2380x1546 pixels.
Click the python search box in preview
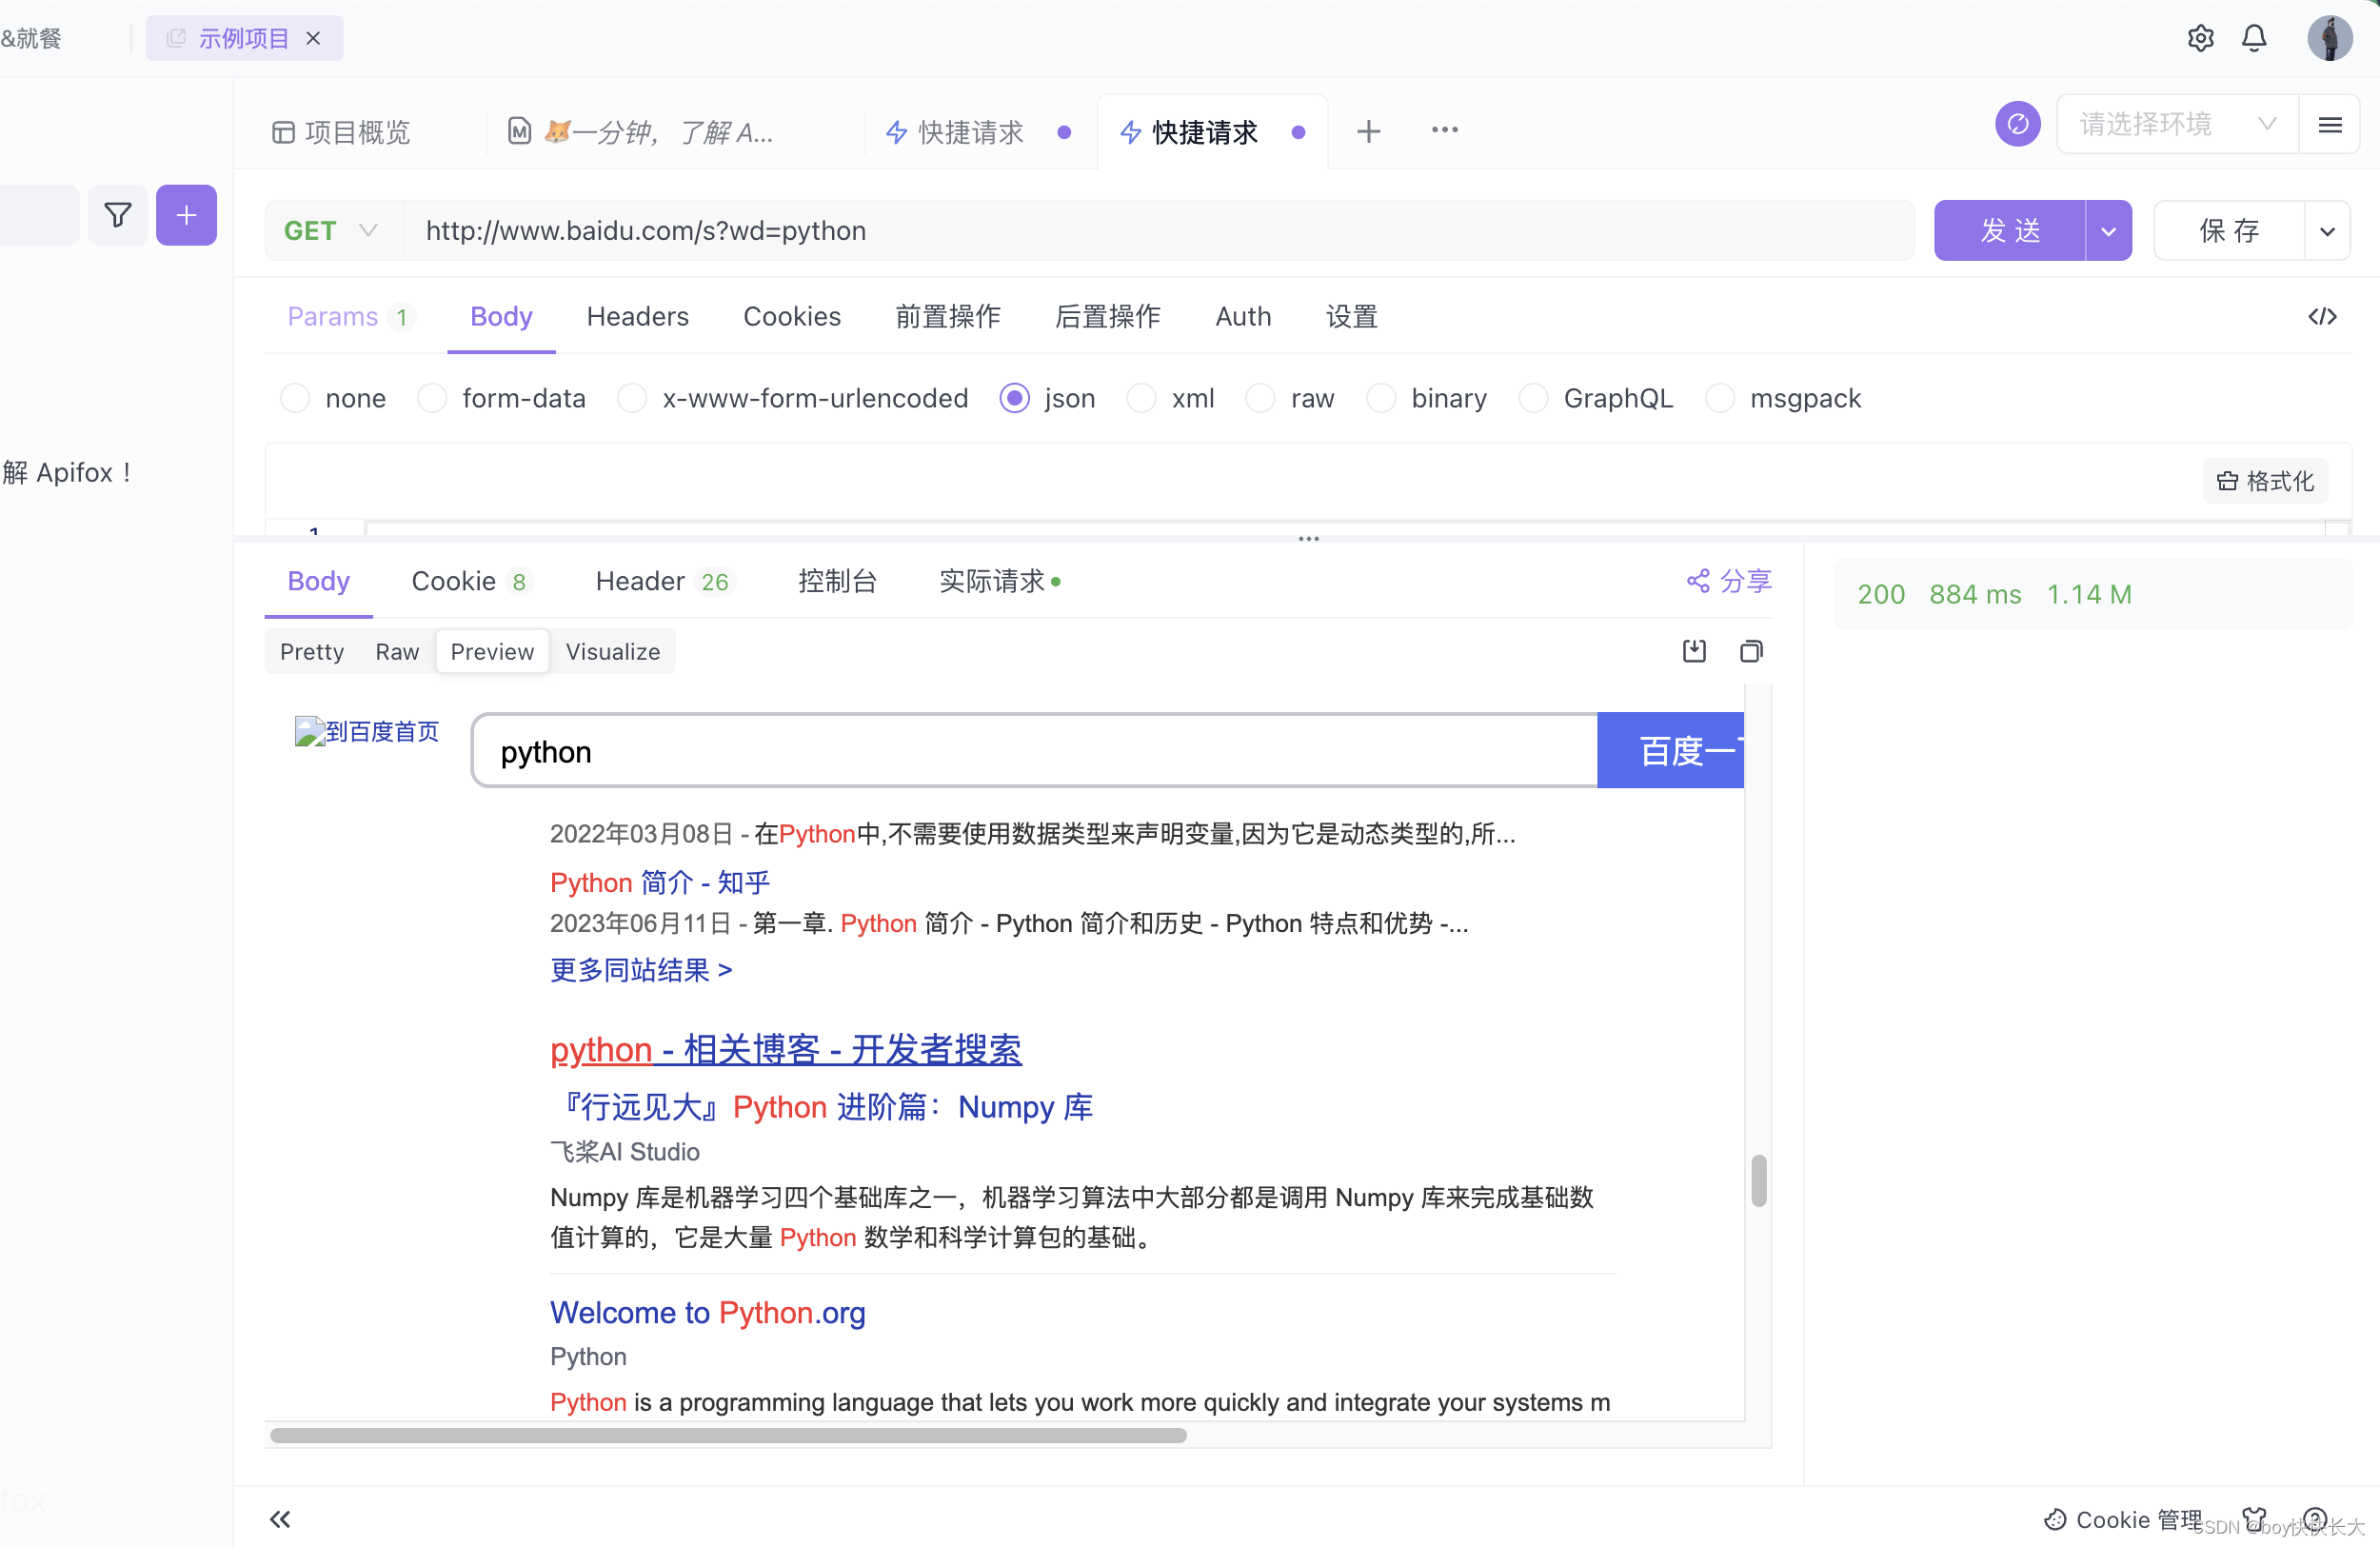tap(1035, 751)
